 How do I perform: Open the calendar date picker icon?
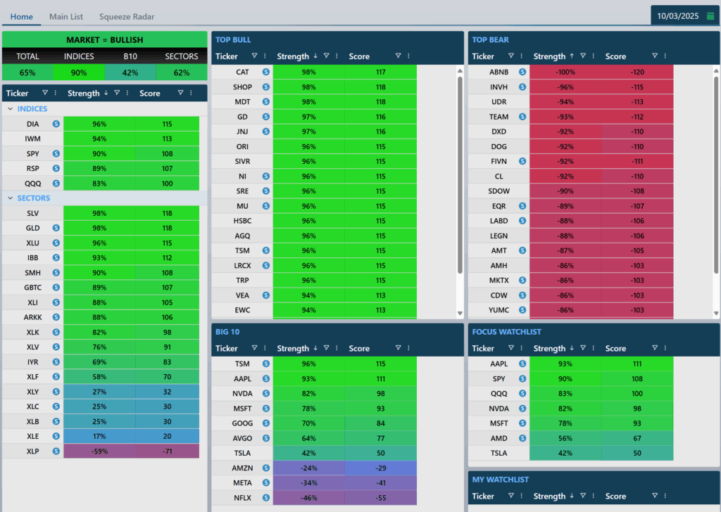point(710,15)
